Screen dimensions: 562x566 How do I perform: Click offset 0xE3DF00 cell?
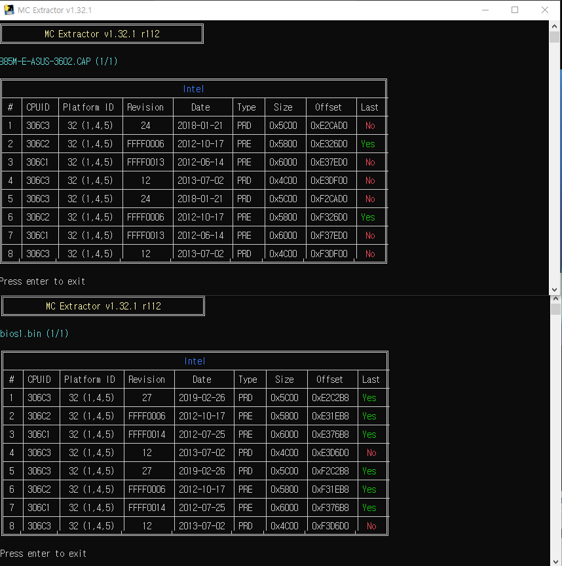329,181
